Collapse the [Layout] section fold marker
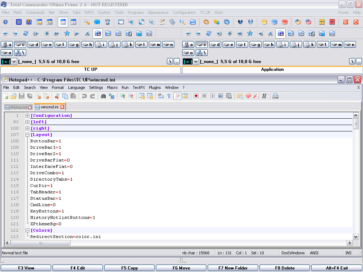Screen dimensions: 363x272 (x=27, y=135)
